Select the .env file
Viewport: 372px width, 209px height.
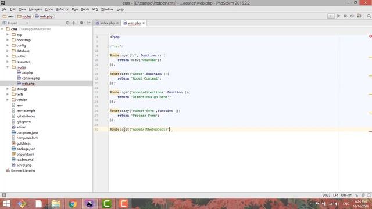click(17, 105)
